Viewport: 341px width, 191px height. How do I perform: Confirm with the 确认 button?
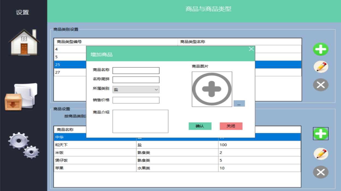[200, 126]
